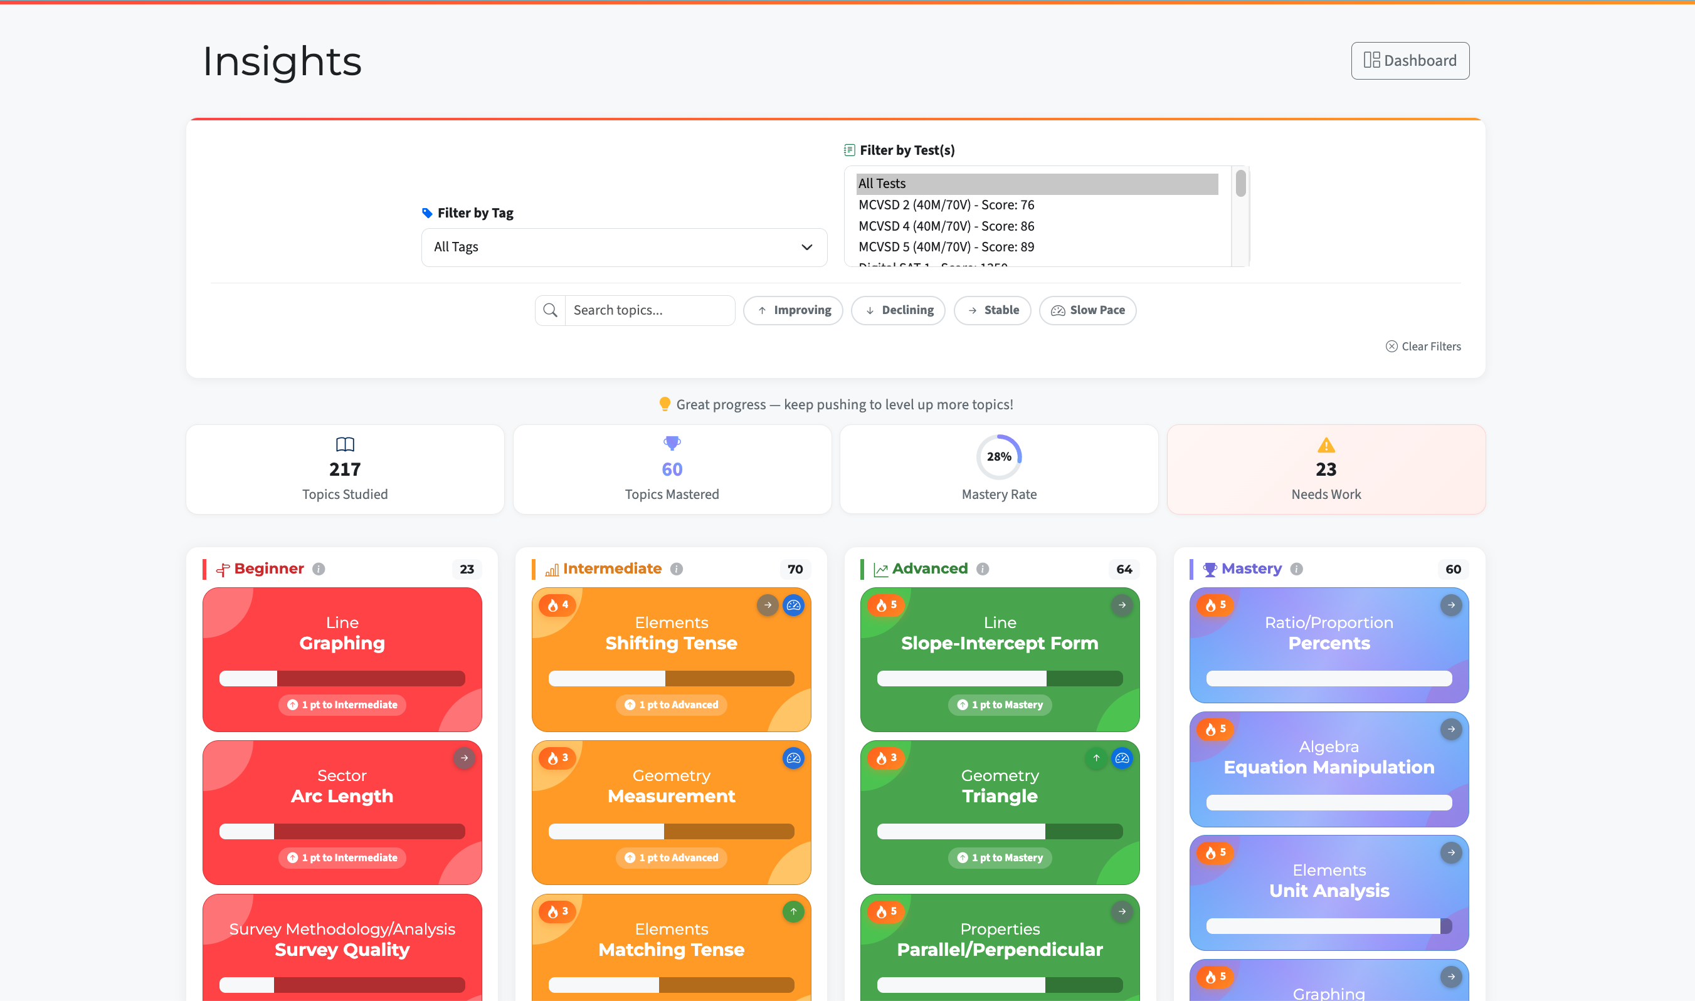The height and width of the screenshot is (1001, 1695).
Task: Click slow pace icon on Triangle card
Action: pyautogui.click(x=1122, y=758)
